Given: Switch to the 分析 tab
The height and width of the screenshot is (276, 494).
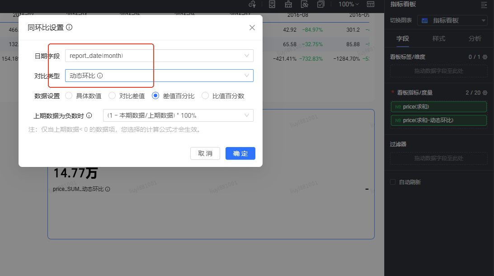Looking at the screenshot, I should pyautogui.click(x=475, y=38).
